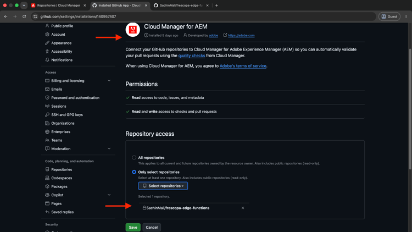The width and height of the screenshot is (412, 232).
Task: Open the browser three-dot menu
Action: tap(406, 16)
